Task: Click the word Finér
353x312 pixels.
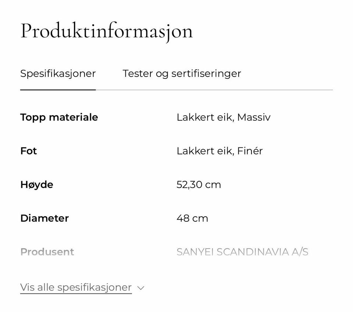Action: pos(250,151)
